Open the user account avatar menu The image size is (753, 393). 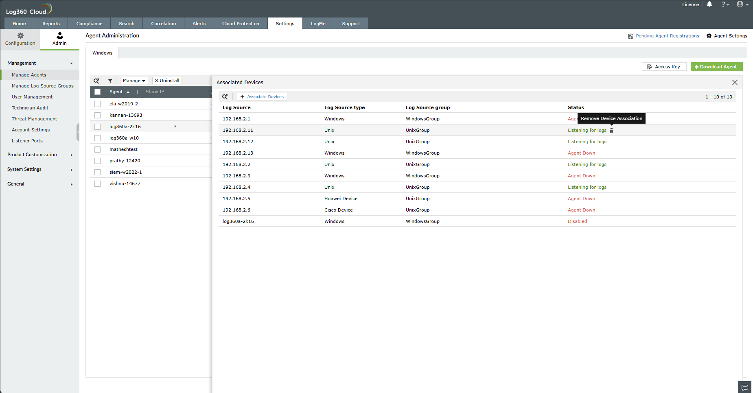(x=742, y=4)
